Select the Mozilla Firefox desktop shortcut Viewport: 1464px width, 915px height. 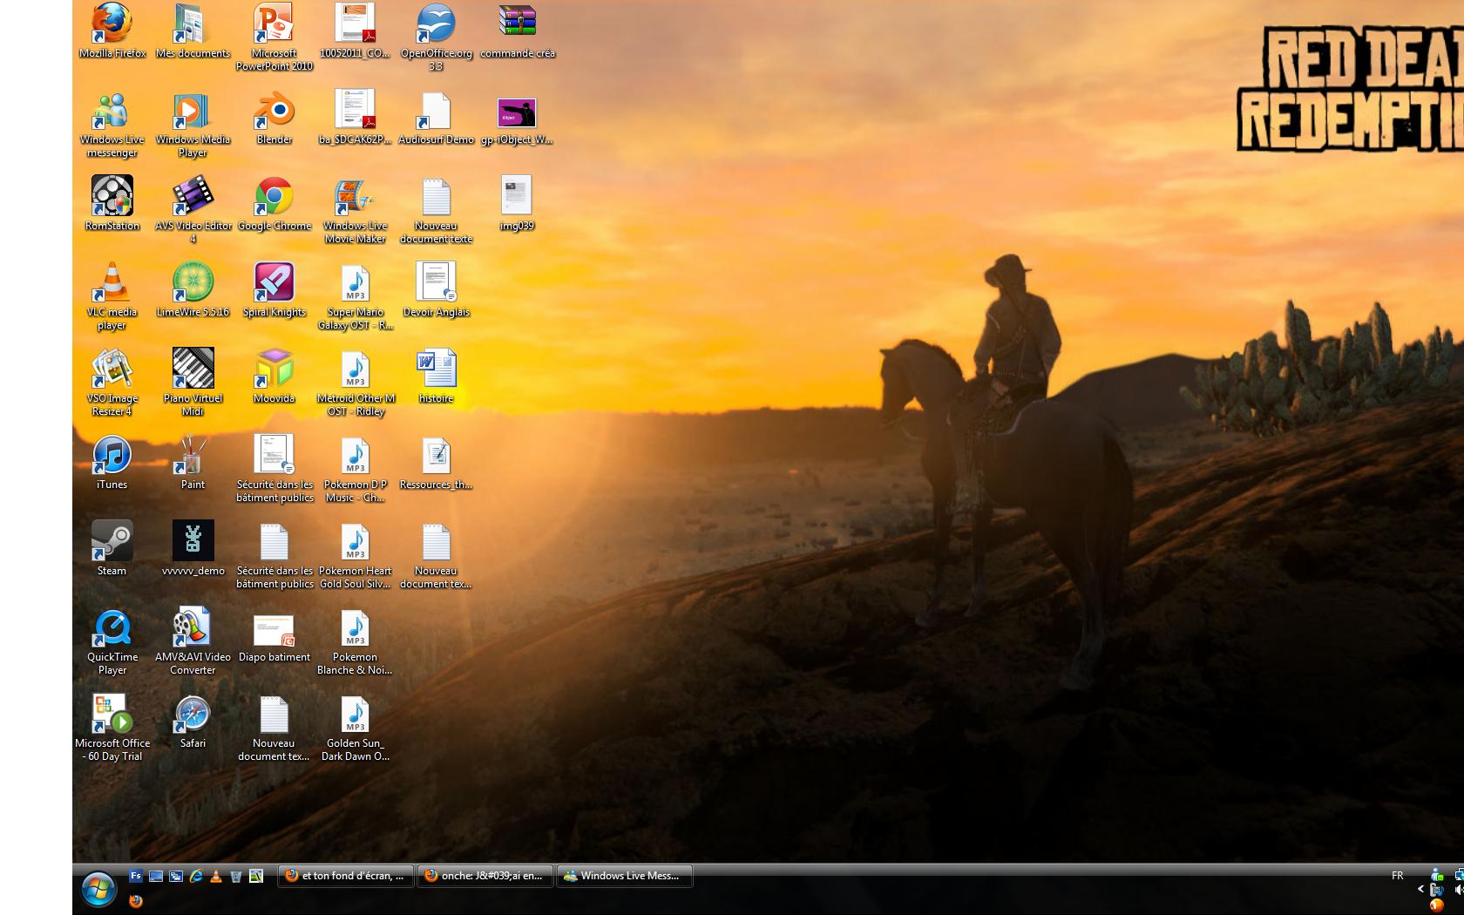click(112, 31)
